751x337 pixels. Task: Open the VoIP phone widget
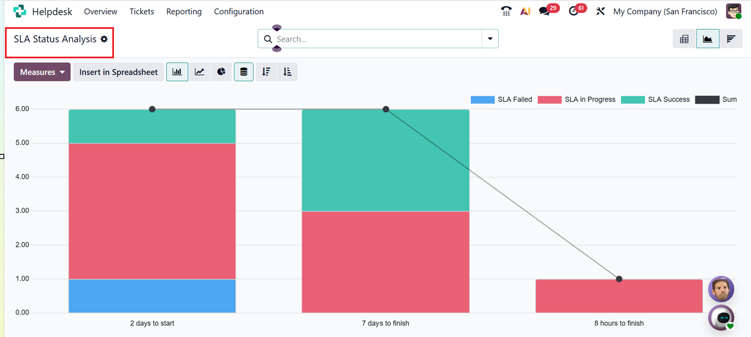click(506, 11)
